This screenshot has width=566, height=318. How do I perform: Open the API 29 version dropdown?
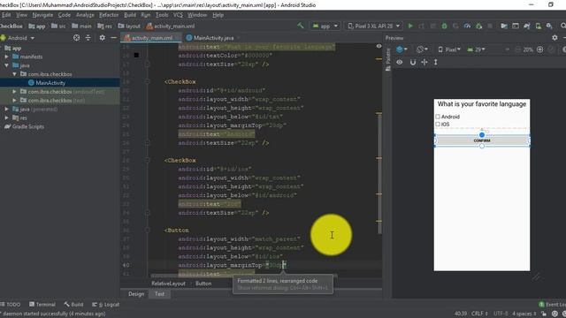[476, 49]
